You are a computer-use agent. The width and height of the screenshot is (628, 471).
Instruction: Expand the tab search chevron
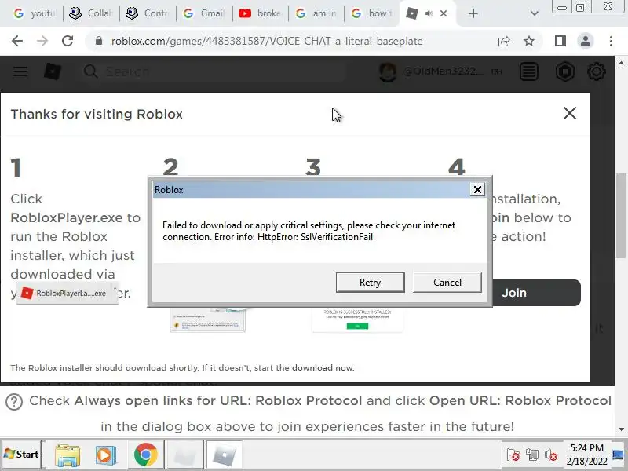pyautogui.click(x=534, y=13)
